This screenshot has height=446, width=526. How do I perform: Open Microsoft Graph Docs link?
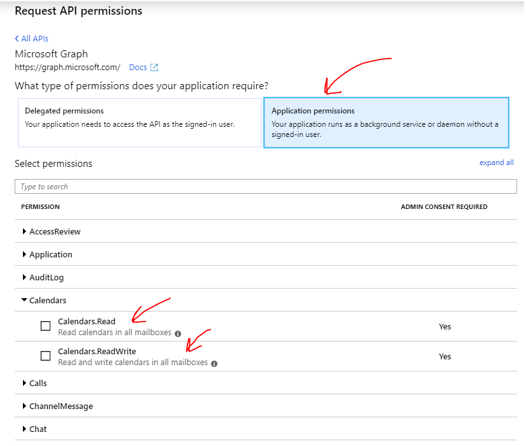click(138, 68)
